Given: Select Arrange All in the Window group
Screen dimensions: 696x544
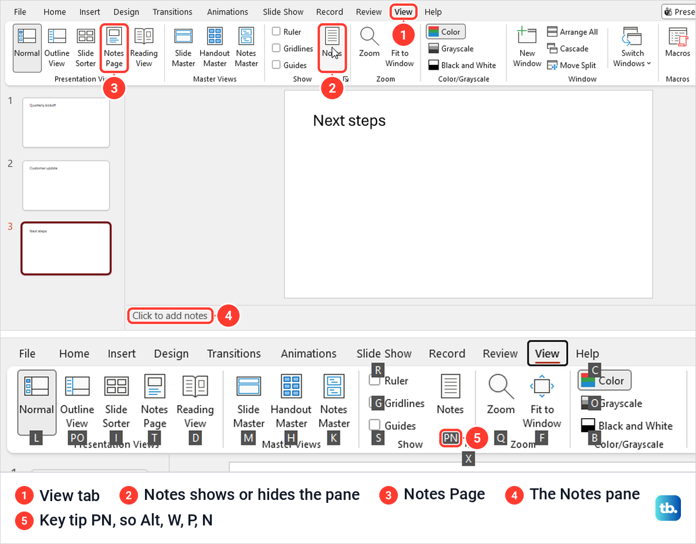Looking at the screenshot, I should 572,32.
